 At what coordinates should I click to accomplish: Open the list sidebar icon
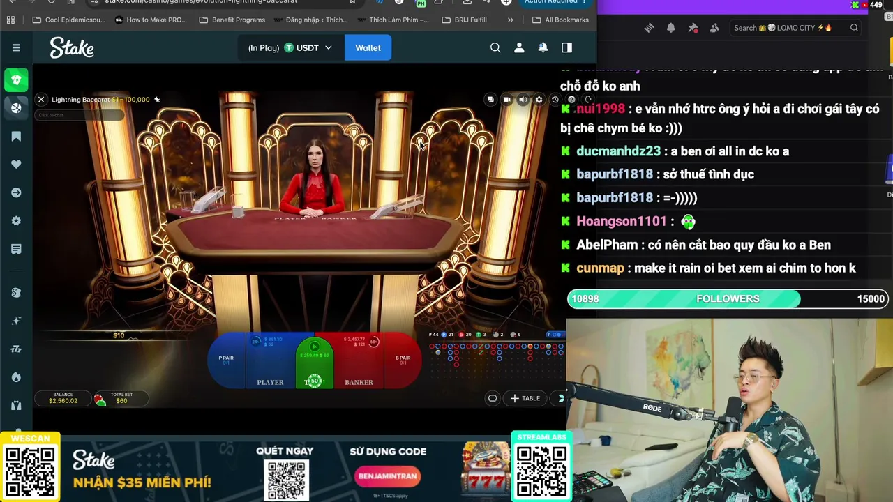coord(16,249)
